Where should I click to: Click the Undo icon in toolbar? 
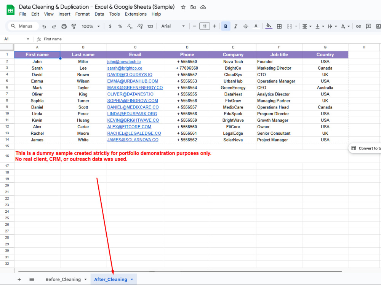[44, 27]
